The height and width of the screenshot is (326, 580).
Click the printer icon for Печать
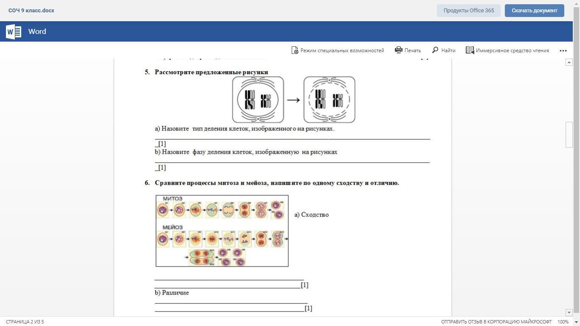[x=398, y=50]
